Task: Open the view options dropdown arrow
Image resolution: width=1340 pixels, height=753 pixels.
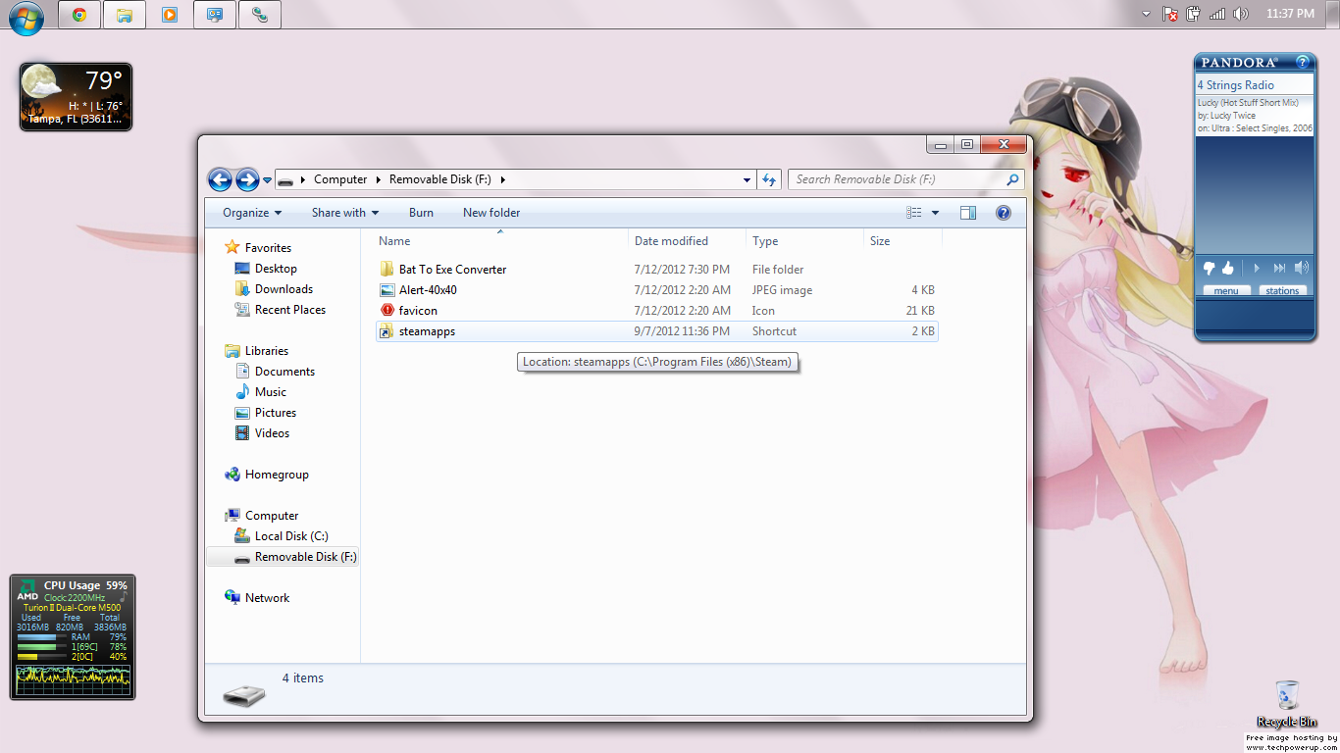Action: click(935, 213)
